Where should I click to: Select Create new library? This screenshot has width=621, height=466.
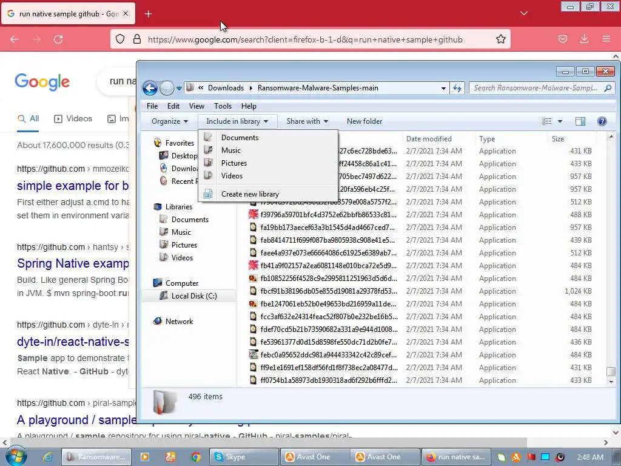(268, 194)
